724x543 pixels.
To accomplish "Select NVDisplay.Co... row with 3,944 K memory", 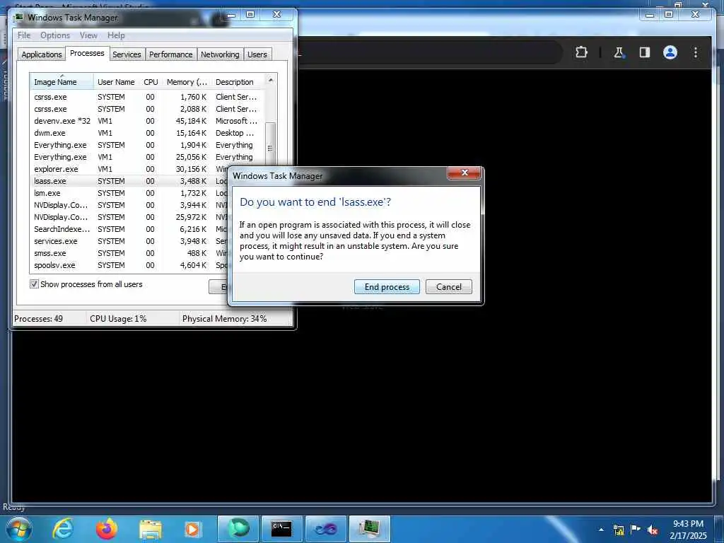I will click(x=129, y=205).
